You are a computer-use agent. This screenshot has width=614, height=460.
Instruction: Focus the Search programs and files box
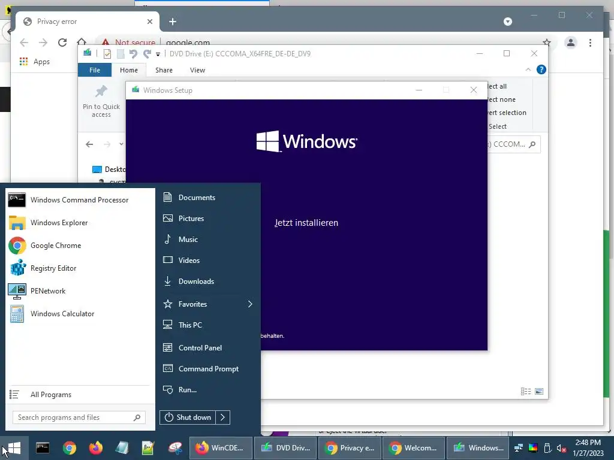click(79, 417)
